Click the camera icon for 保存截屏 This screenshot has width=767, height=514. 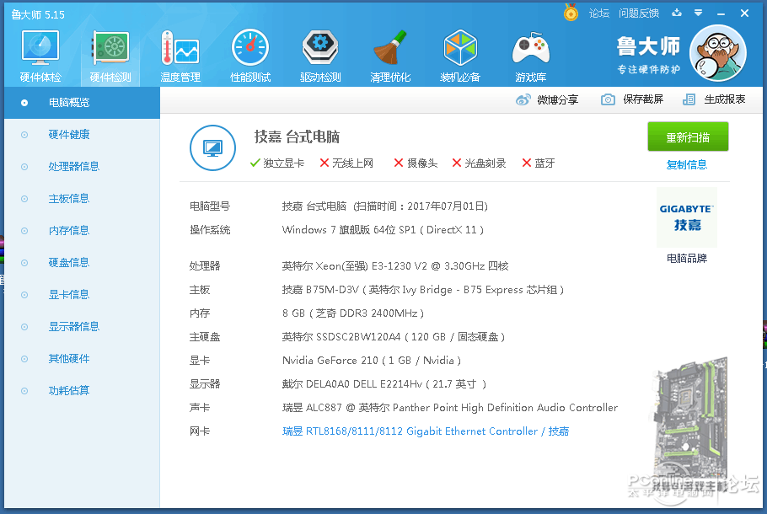pos(608,99)
